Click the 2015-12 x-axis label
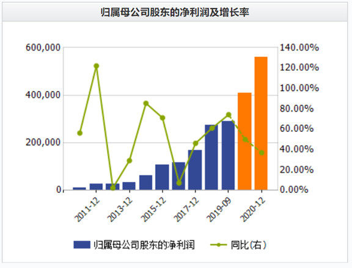This screenshot has height=268, width=352. pyautogui.click(x=153, y=209)
